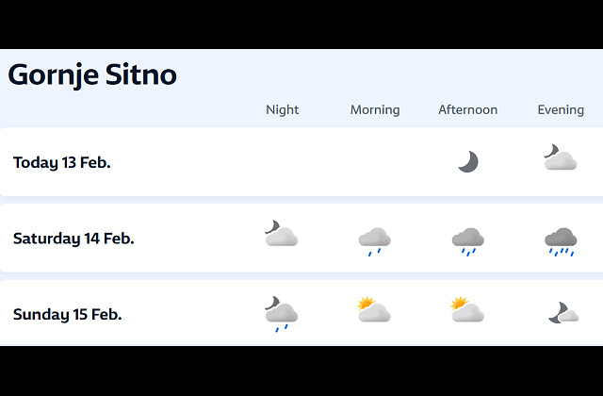Click Saturday afternoon rain cloud icon

tap(467, 240)
